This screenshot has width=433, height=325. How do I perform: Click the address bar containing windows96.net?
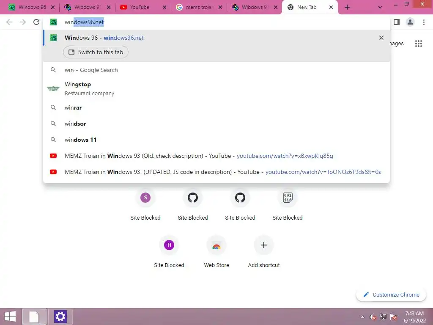[216, 22]
